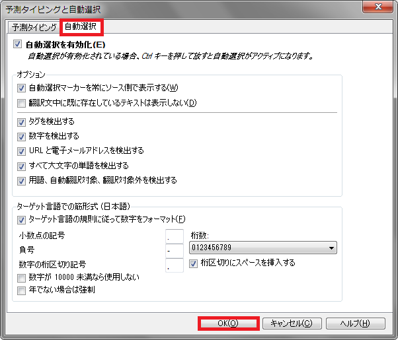Toggle すべて大文字の単語を検出する checkbox
The width and height of the screenshot is (398, 340).
coord(22,165)
